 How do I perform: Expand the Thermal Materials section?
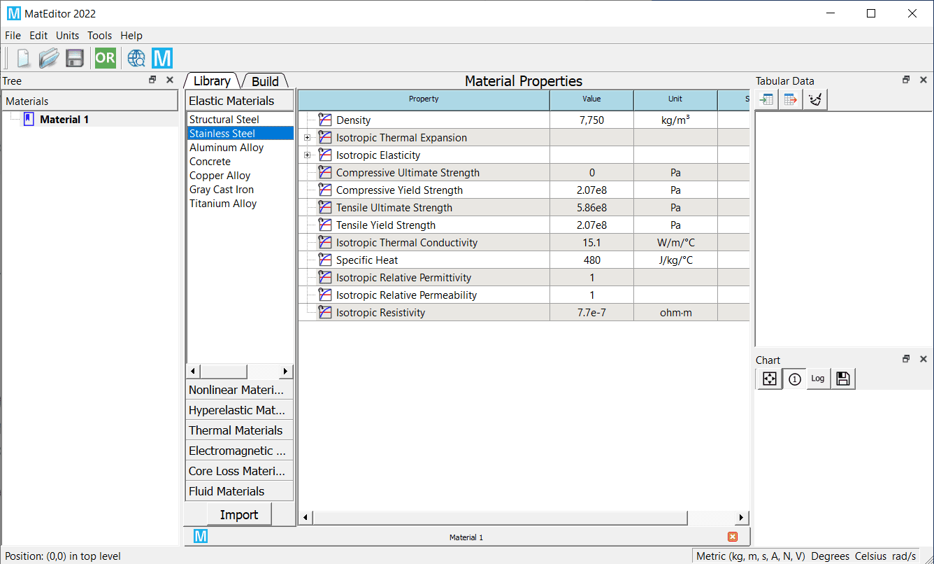click(240, 430)
